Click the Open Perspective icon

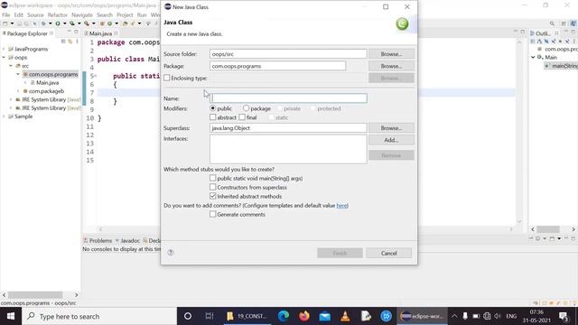pos(564,23)
